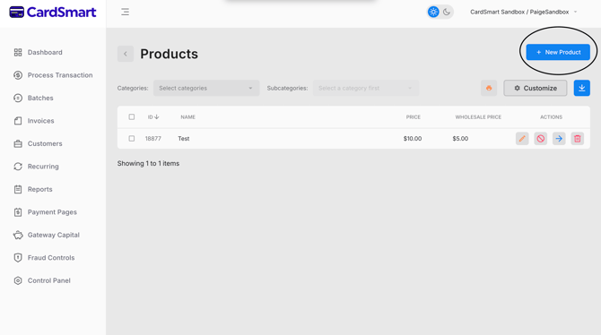Screen dimensions: 601x335
Task: Edit the Test product with pencil icon
Action: coord(522,139)
